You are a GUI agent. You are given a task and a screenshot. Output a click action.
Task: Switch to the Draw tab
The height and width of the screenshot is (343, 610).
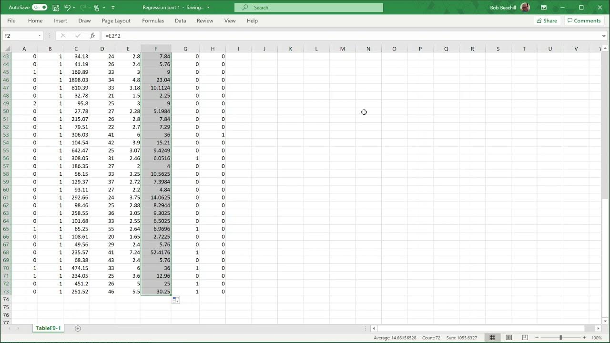tap(84, 21)
